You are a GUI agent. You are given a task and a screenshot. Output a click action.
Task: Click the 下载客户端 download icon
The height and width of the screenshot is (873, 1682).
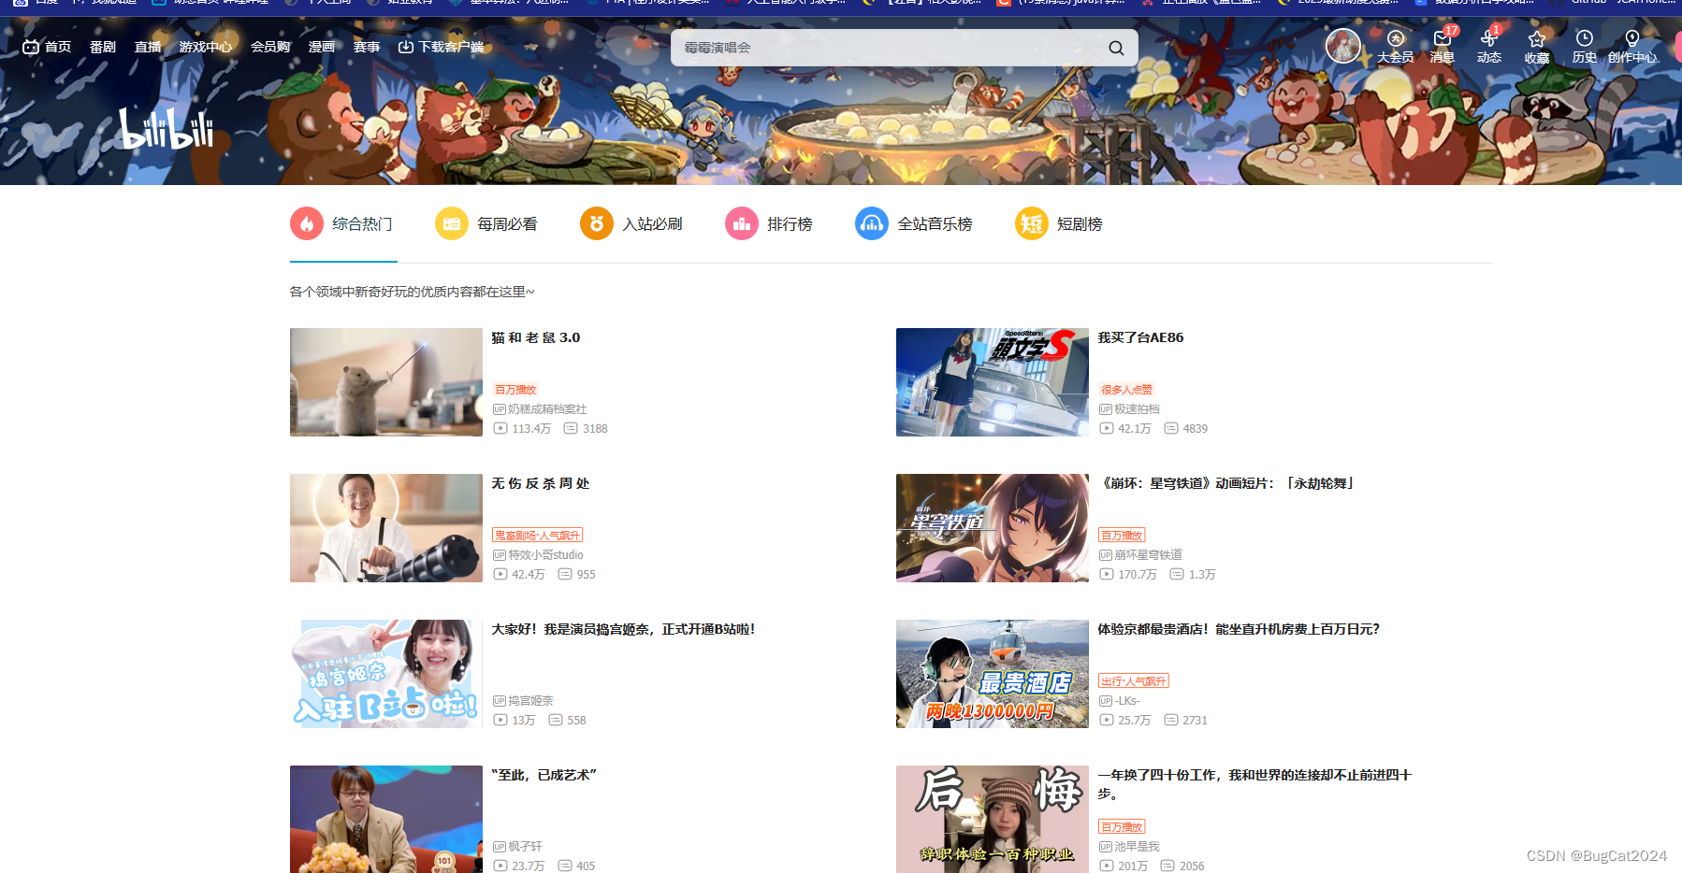point(406,45)
